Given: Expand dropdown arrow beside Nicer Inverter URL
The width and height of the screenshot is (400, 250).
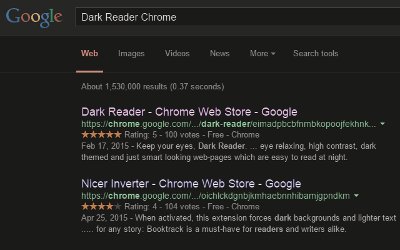Looking at the screenshot, I should pos(356,196).
